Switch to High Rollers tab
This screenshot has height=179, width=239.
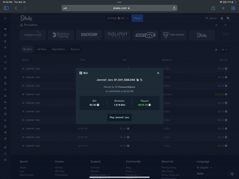pyautogui.click(x=58, y=49)
